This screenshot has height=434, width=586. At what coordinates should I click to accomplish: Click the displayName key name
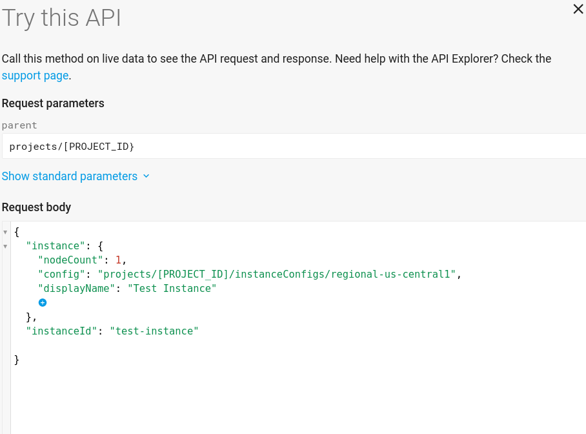point(76,288)
